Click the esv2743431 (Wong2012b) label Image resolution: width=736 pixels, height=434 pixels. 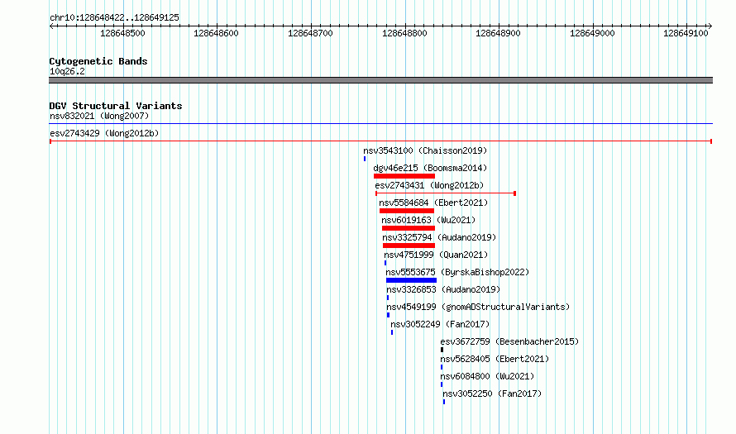point(429,185)
